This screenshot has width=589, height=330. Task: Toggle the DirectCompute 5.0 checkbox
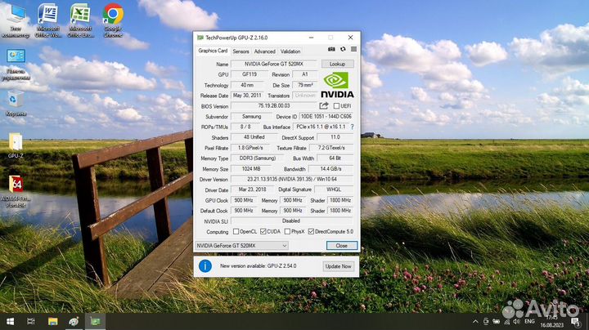click(x=311, y=232)
